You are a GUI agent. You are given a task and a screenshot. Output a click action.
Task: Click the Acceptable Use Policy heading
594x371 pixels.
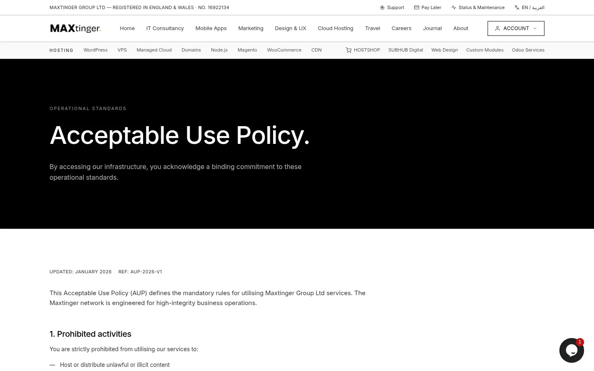179,135
